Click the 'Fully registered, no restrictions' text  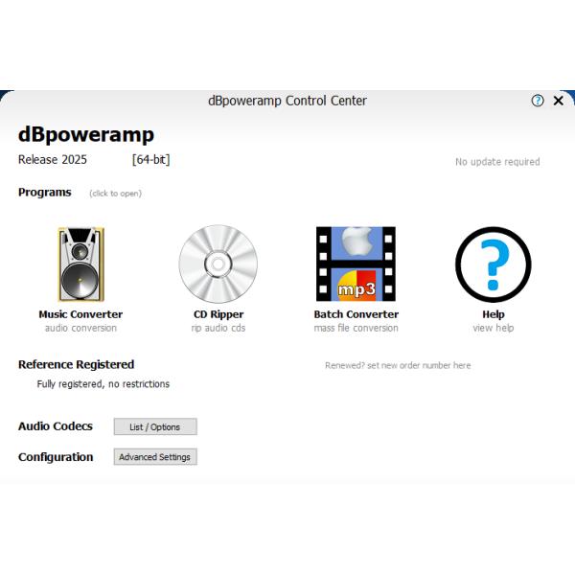(x=103, y=384)
